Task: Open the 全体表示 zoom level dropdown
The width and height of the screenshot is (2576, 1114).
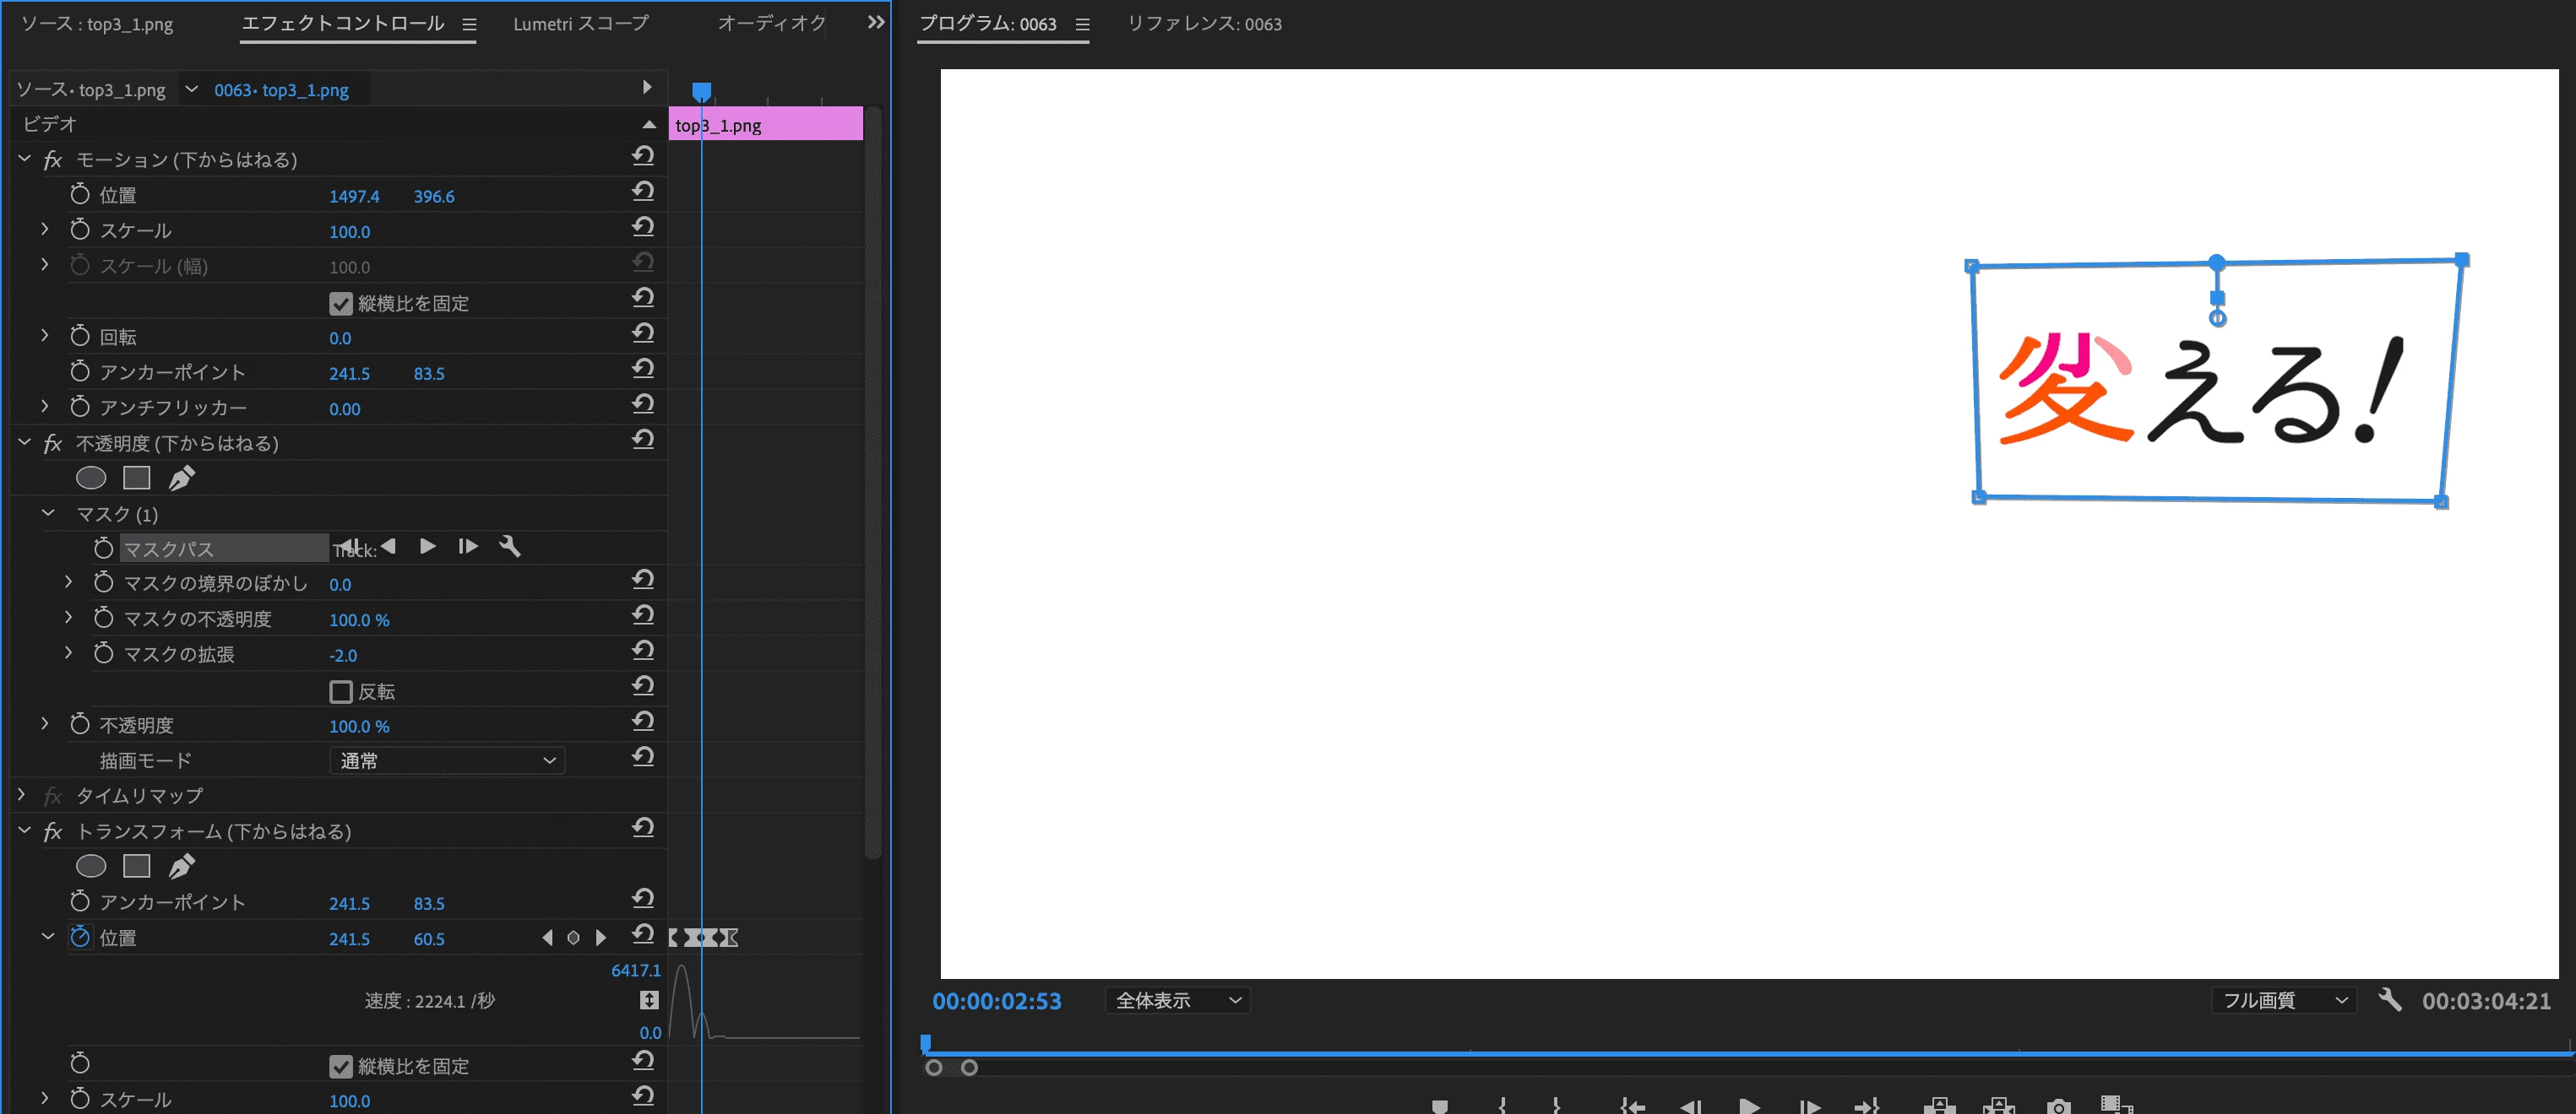Action: pos(1177,1000)
